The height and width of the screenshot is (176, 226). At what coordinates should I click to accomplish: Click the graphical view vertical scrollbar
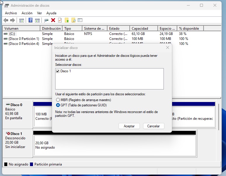point(219,117)
